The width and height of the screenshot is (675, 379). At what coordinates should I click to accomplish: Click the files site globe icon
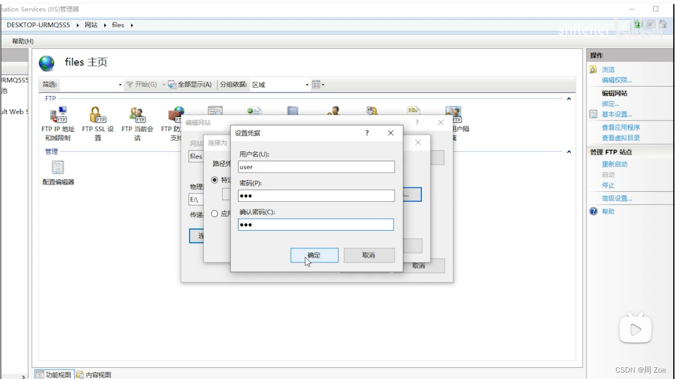pyautogui.click(x=47, y=63)
